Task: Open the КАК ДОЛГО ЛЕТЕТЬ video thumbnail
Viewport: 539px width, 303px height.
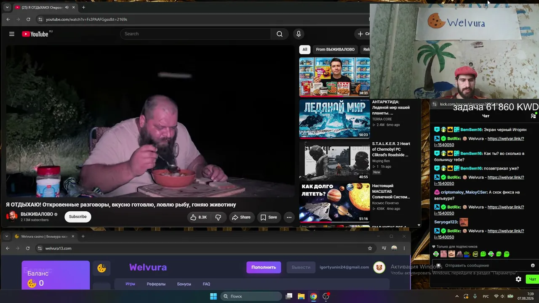Action: click(334, 202)
